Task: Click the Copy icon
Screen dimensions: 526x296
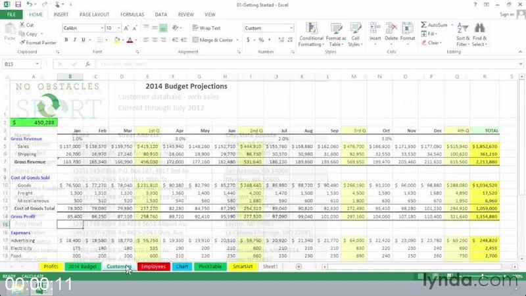Action: [x=22, y=34]
